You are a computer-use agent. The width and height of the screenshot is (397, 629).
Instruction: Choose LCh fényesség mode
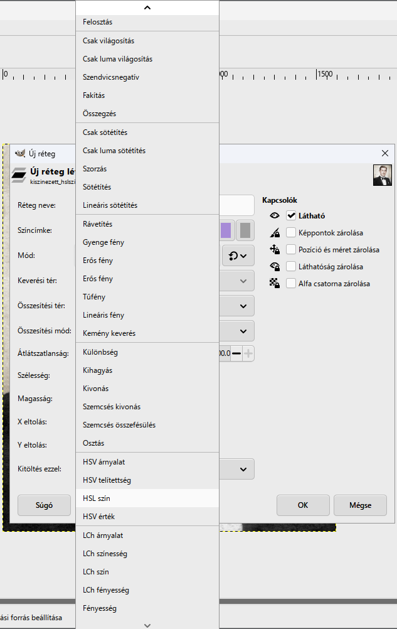click(147, 590)
